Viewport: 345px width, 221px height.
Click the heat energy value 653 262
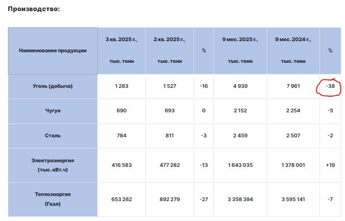pos(121,199)
